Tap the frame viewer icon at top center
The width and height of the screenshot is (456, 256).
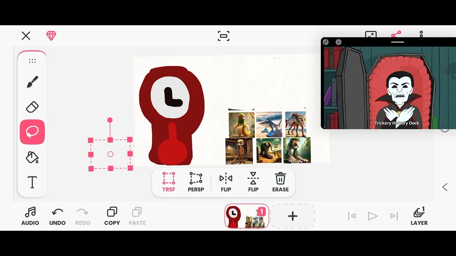(x=224, y=36)
